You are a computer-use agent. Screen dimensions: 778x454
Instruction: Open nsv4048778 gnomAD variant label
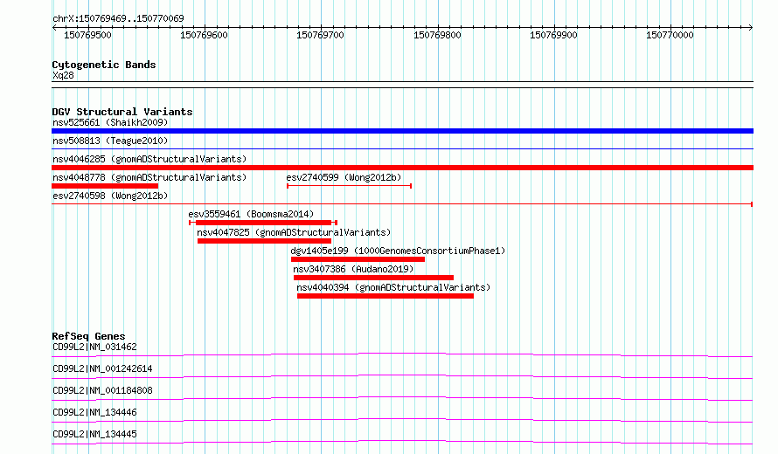pyautogui.click(x=149, y=177)
